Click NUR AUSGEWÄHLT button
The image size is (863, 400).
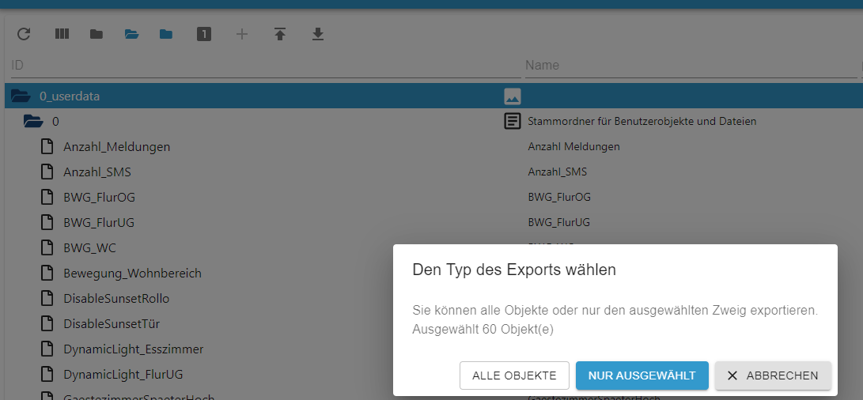coord(642,375)
